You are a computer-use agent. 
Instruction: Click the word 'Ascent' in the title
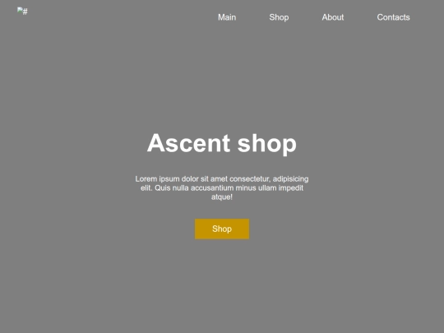tap(188, 143)
